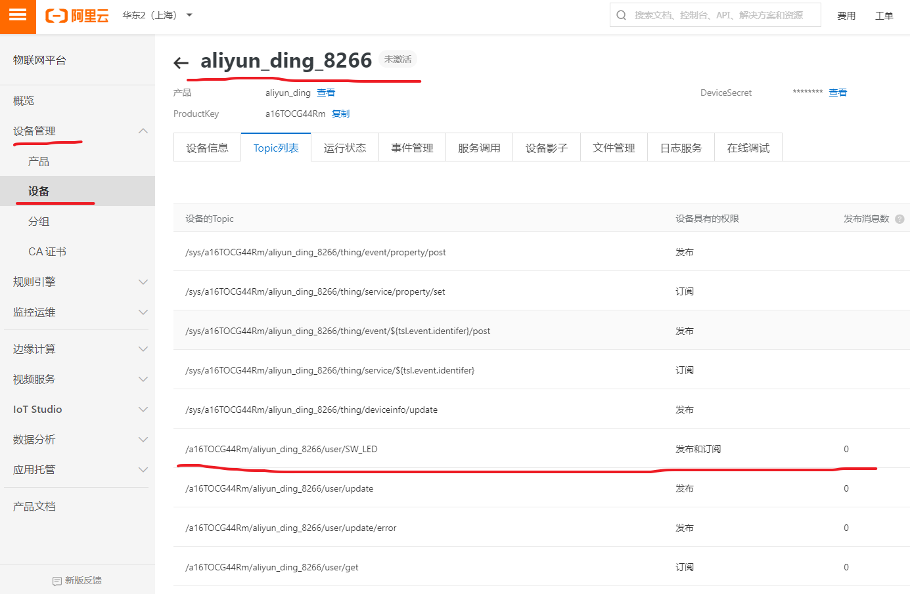
Task: Open 产品文档 in the sidebar
Action: tap(34, 507)
